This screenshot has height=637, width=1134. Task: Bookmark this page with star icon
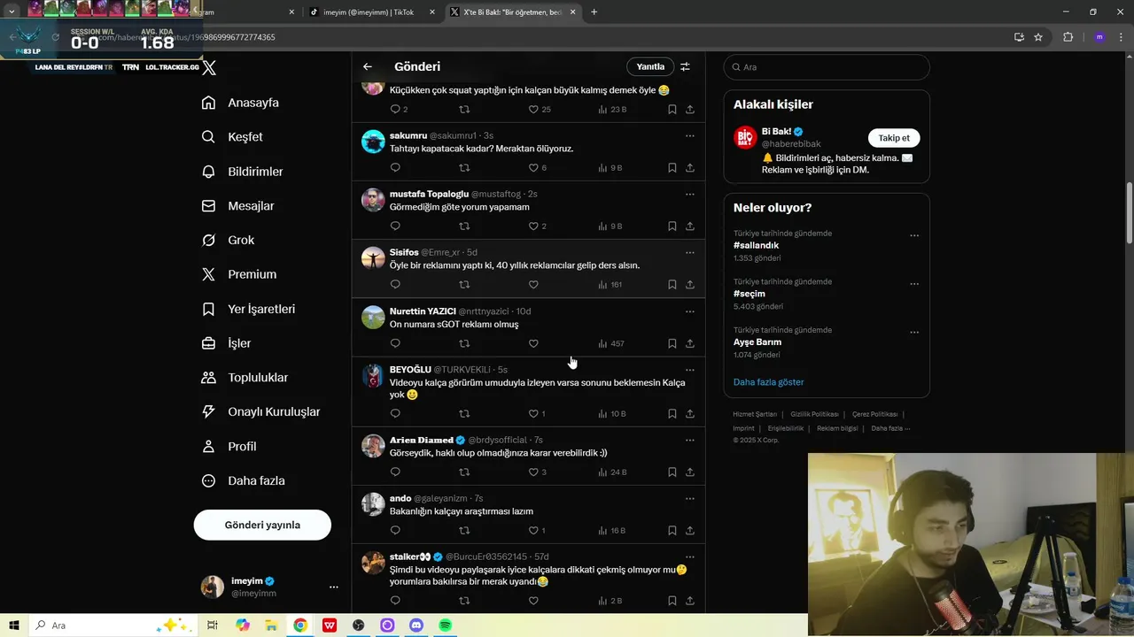(1038, 37)
